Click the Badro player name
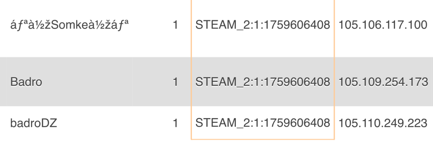The height and width of the screenshot is (146, 433). [x=26, y=82]
